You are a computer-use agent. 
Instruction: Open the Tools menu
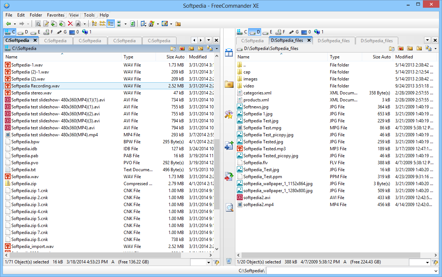click(x=89, y=15)
